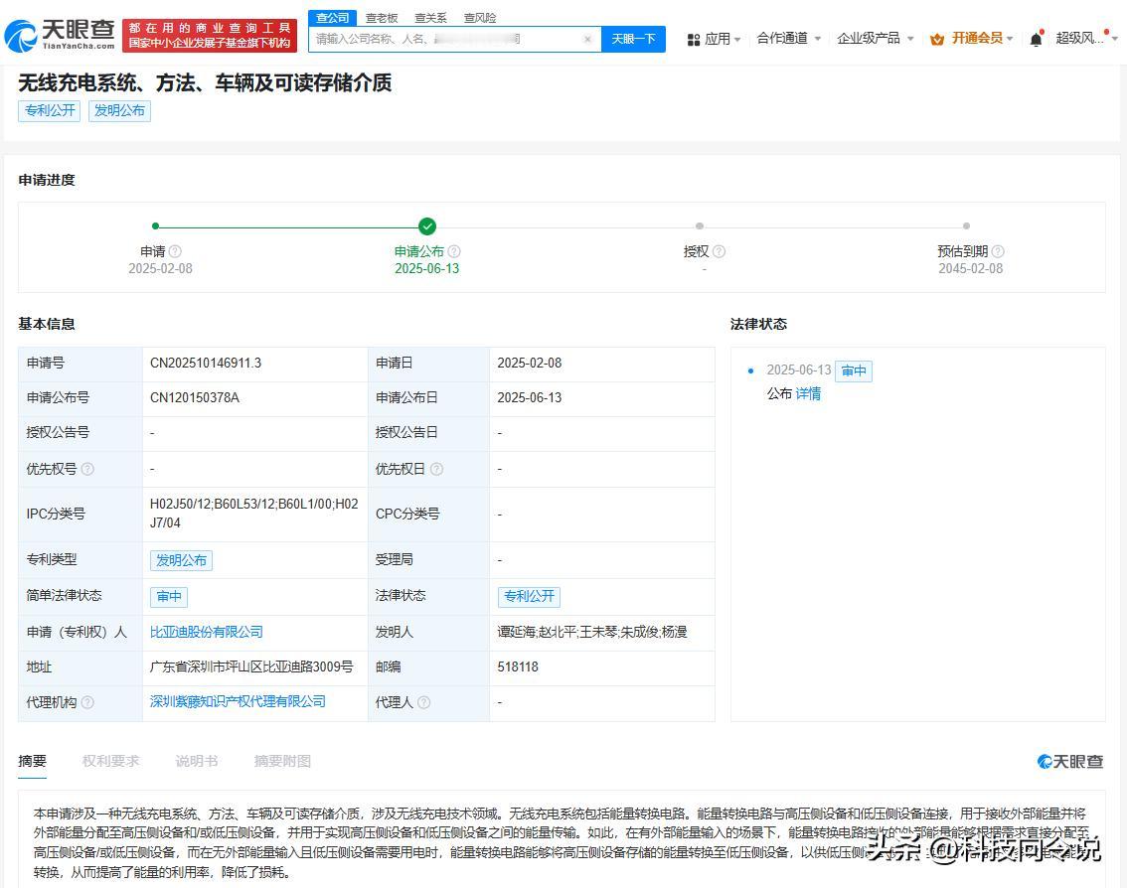Click the crown icon for 开通会员

[x=937, y=39]
